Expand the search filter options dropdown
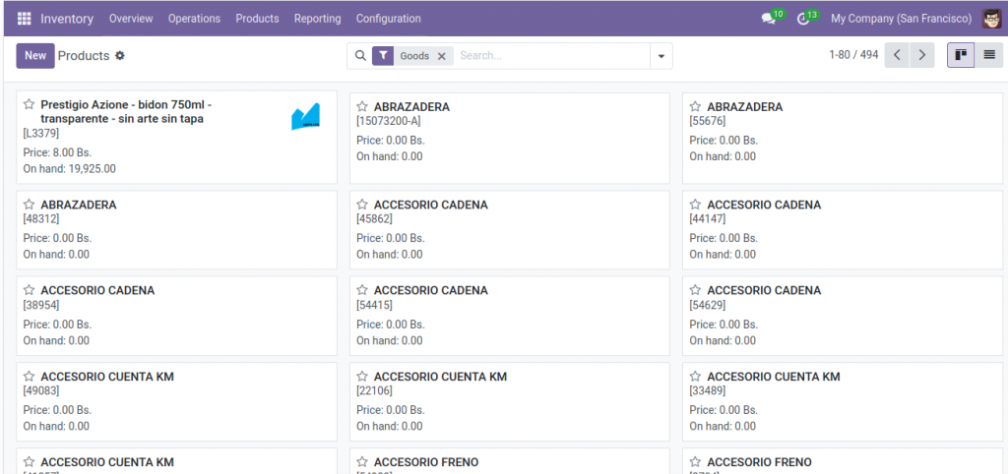Screen dimensions: 1008x474 pyautogui.click(x=661, y=56)
